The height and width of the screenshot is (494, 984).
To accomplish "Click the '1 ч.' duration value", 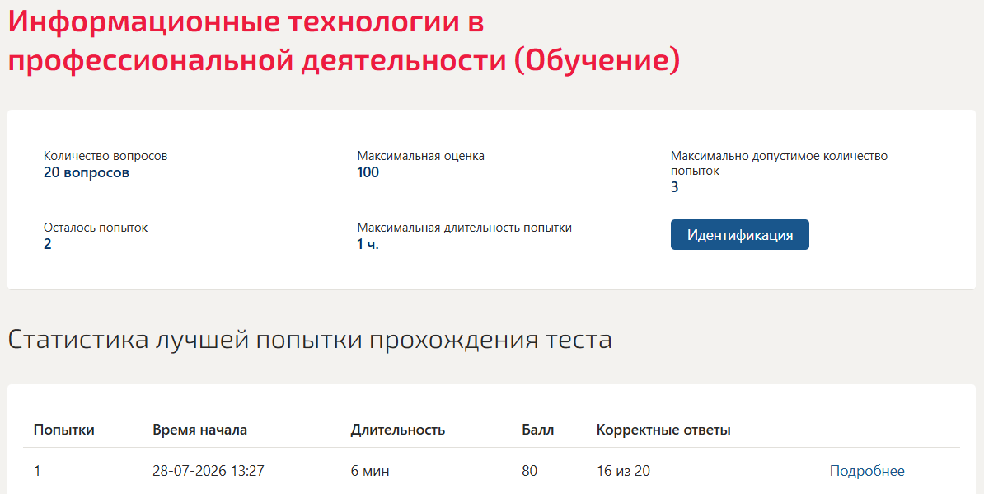I will pyautogui.click(x=368, y=244).
